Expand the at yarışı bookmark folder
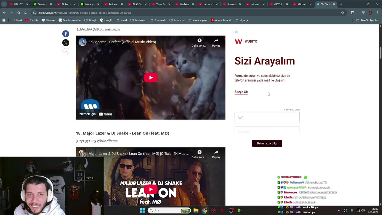The width and height of the screenshot is (382, 215). tap(241, 20)
